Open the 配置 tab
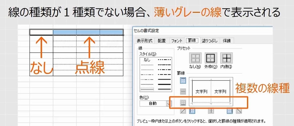The width and height of the screenshot is (294, 126). coord(161,41)
